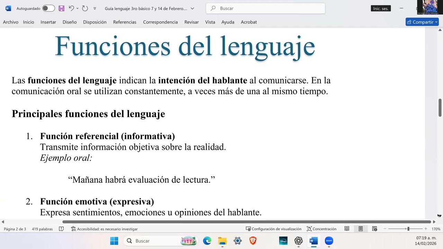Save the document with the purple disk icon
The image size is (443, 249).
click(61, 8)
